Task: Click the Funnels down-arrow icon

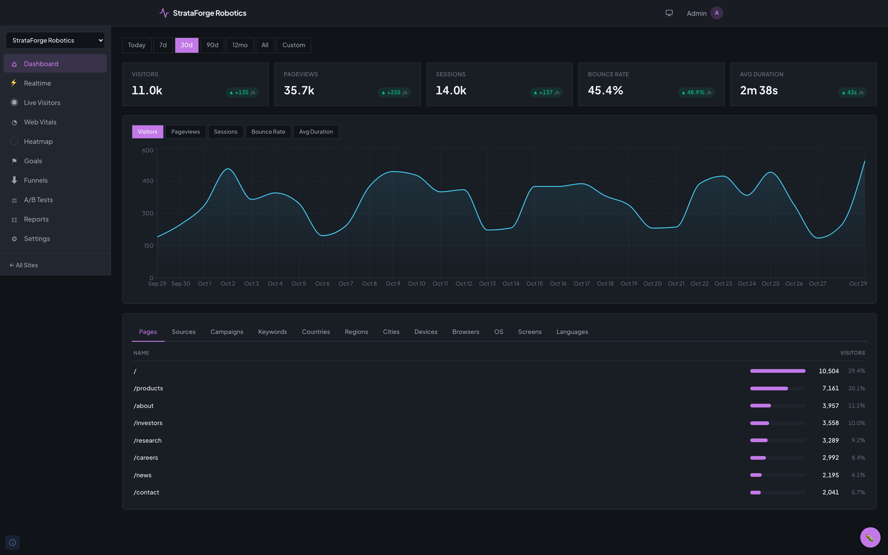Action: click(x=14, y=180)
